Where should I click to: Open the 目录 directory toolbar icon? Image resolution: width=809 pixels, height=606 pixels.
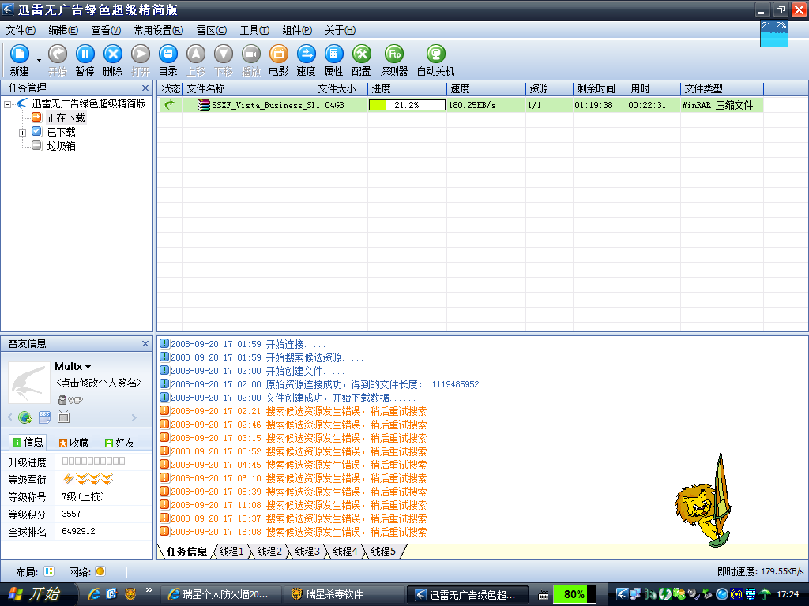click(167, 54)
